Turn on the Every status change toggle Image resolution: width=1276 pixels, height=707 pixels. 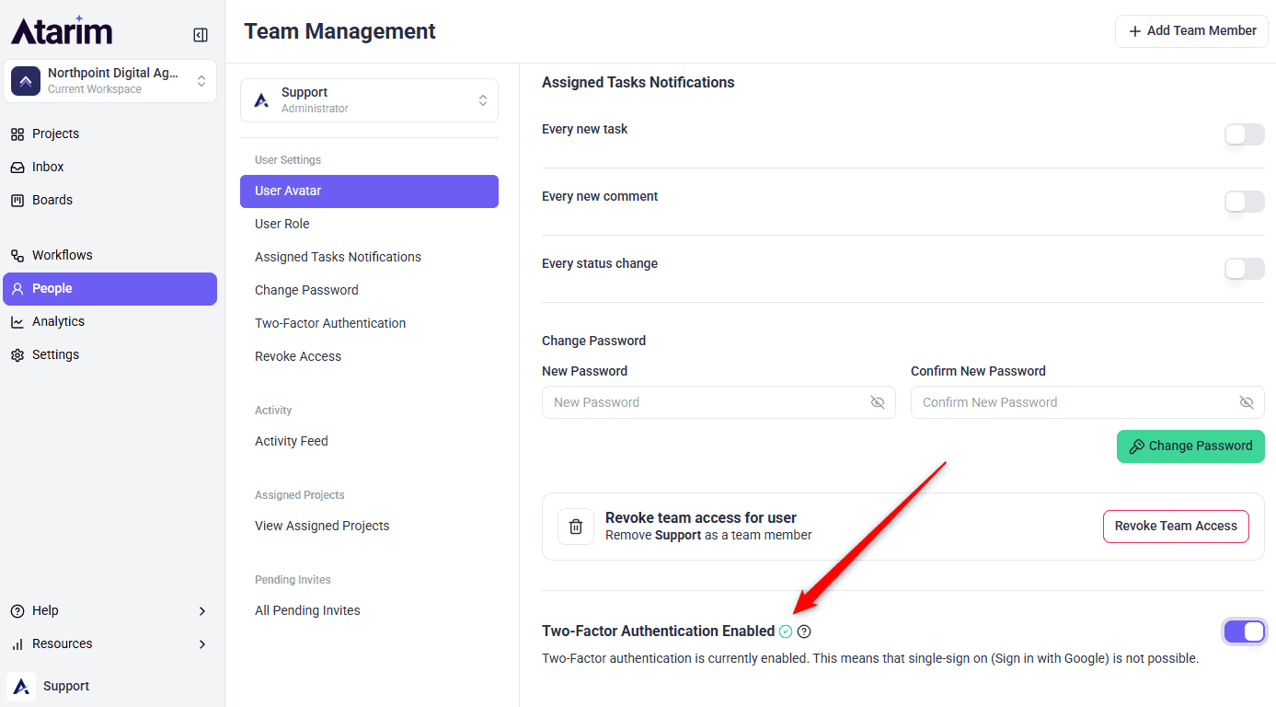(x=1245, y=269)
